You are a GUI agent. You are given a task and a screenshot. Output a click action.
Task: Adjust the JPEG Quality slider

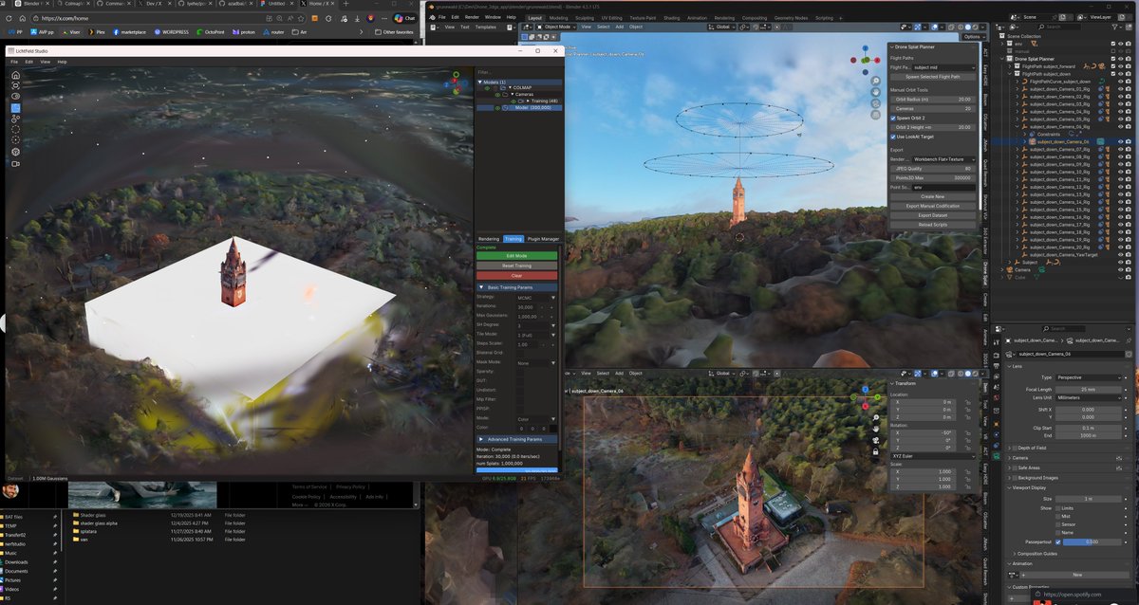coord(932,168)
